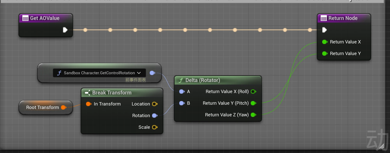
Task: Open the Sandbox Character.GetControlRotation dropdown
Action: click(139, 73)
